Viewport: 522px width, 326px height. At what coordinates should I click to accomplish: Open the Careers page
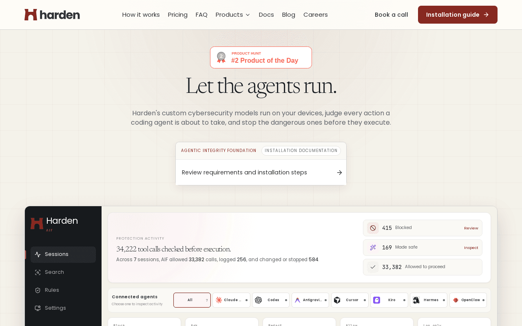tap(316, 15)
